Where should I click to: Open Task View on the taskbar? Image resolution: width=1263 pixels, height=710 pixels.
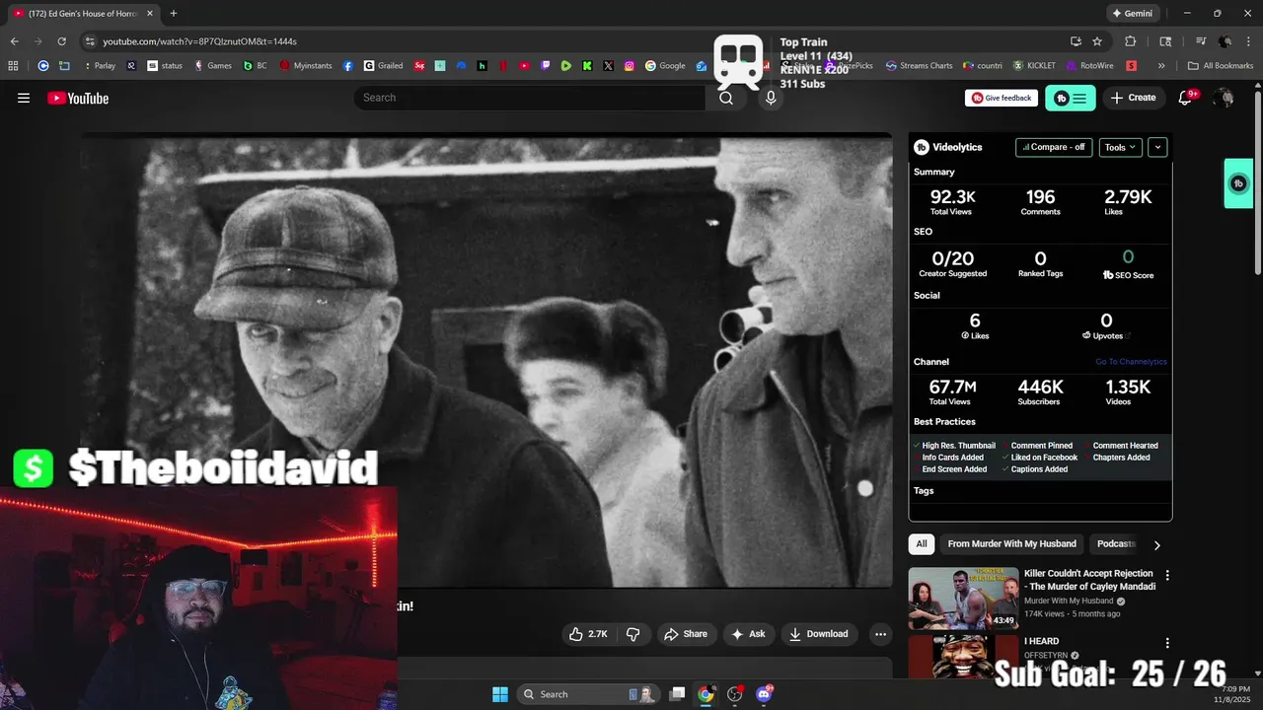point(677,694)
